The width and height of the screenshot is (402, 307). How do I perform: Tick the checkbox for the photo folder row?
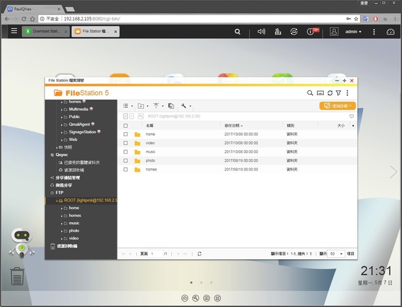pos(125,161)
